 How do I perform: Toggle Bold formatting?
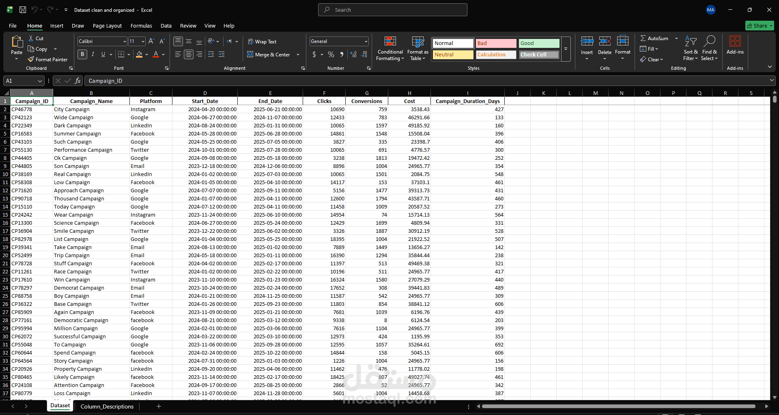(x=82, y=54)
